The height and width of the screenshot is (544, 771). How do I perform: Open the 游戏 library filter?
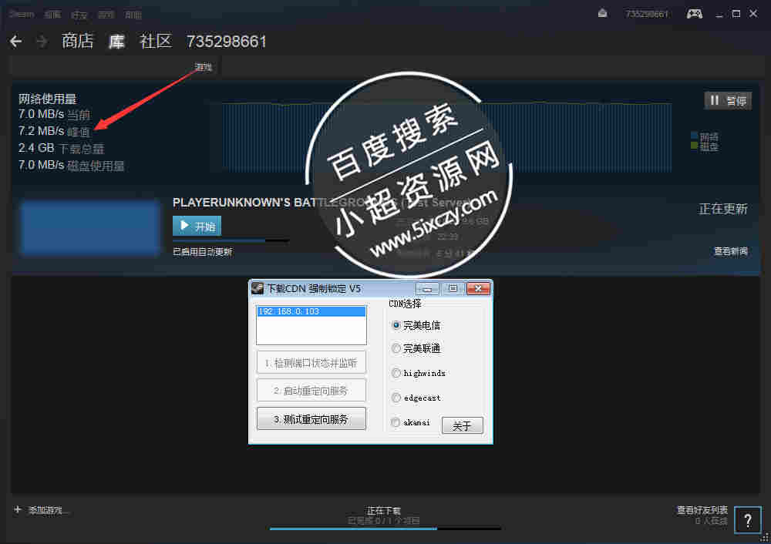(203, 66)
